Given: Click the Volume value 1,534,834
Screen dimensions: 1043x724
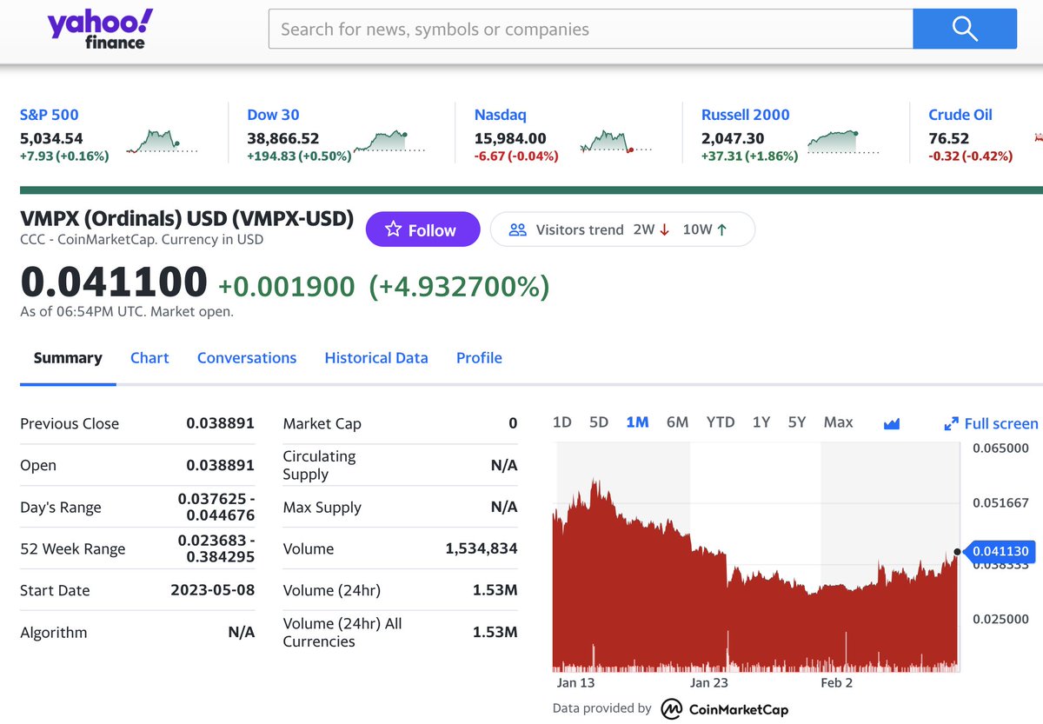Looking at the screenshot, I should (482, 548).
